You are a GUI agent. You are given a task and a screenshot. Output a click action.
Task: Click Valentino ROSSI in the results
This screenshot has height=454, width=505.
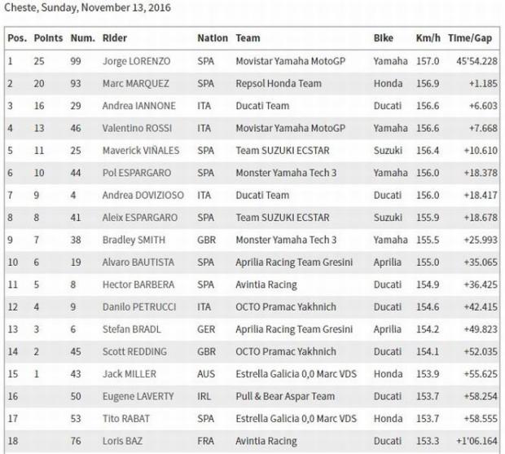pos(136,128)
